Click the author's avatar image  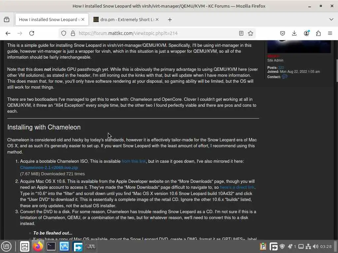[x=299, y=46]
